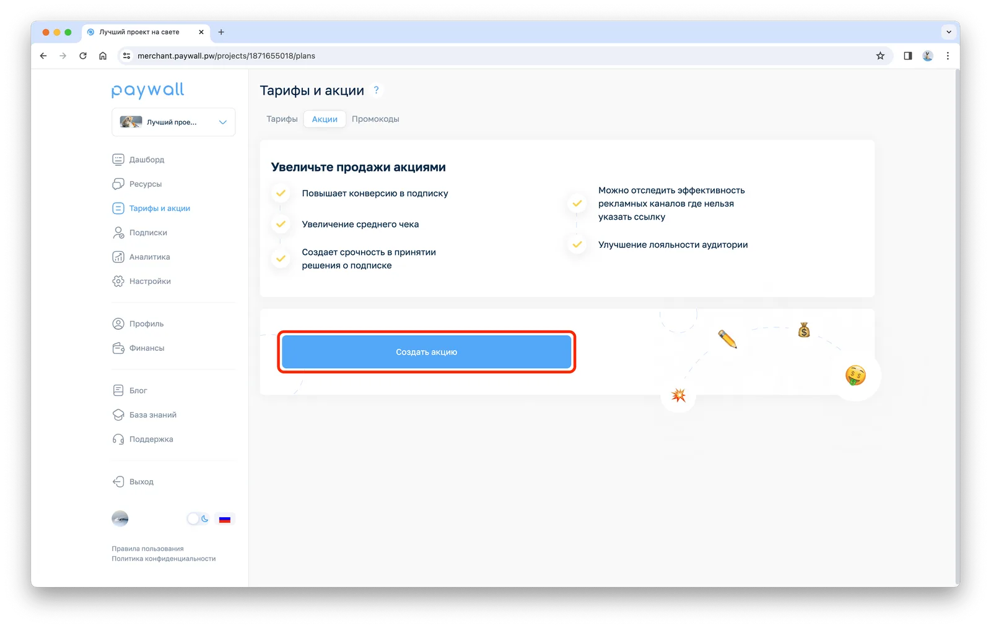Switch to the Промокоды tab
This screenshot has height=628, width=991.
(375, 119)
